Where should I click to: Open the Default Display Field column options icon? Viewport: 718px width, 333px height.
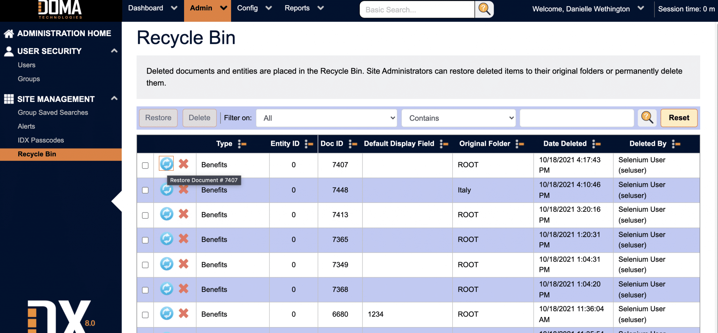(x=444, y=144)
